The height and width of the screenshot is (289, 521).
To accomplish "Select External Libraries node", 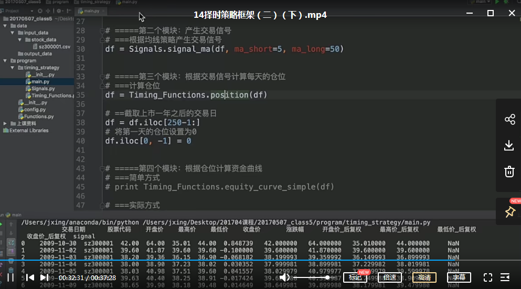I will coord(26,130).
